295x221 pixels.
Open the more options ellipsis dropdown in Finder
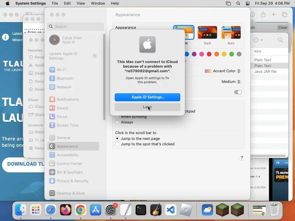point(258,40)
